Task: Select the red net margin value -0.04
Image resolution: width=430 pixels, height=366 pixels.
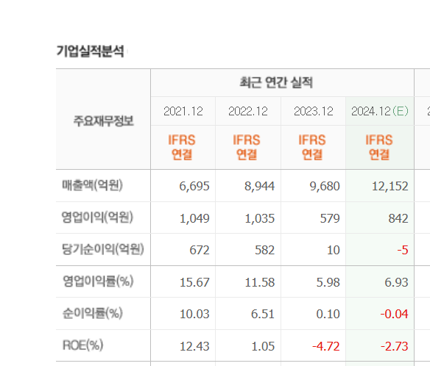Action: pyautogui.click(x=395, y=314)
